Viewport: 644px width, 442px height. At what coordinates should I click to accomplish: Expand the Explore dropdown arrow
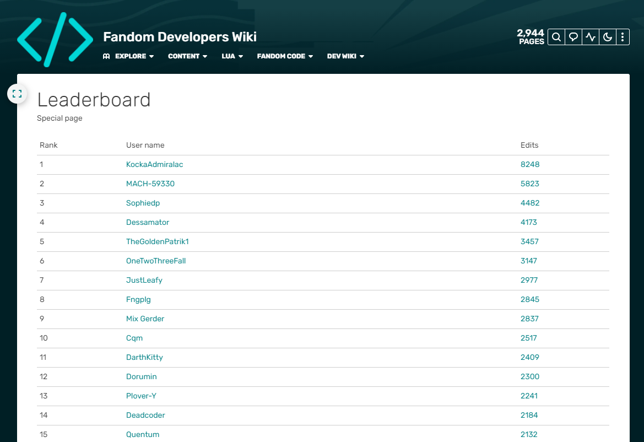151,56
